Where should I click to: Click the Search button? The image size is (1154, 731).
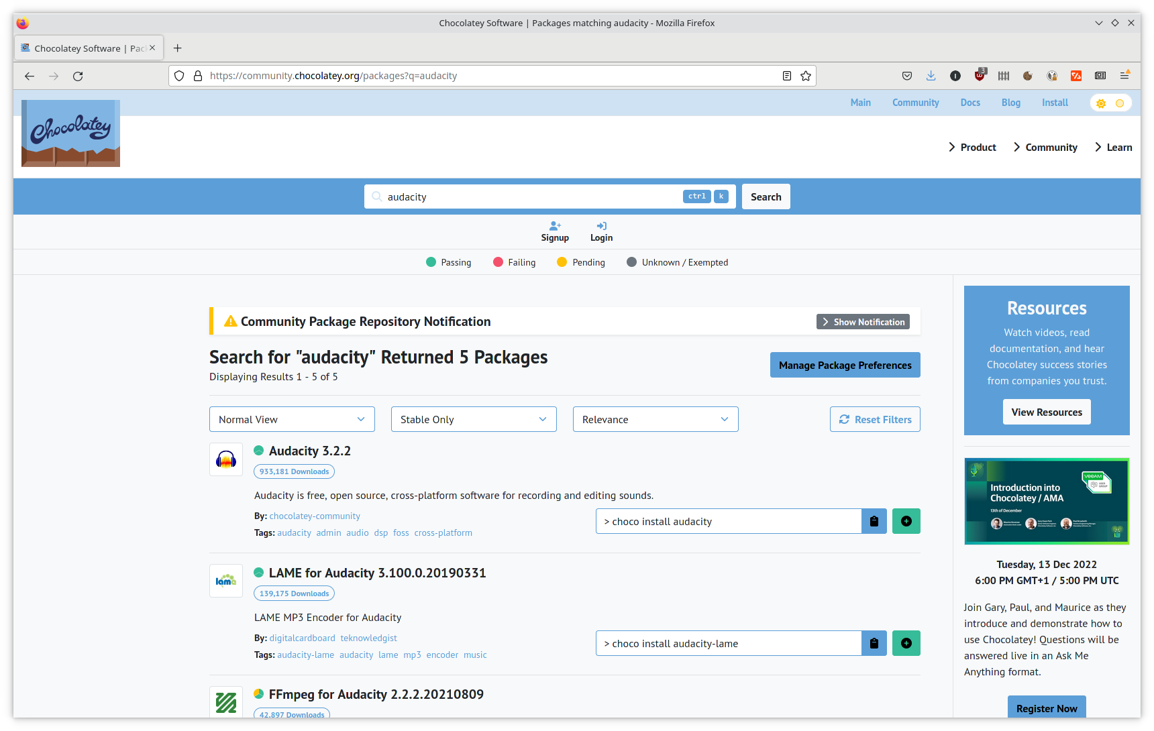766,196
